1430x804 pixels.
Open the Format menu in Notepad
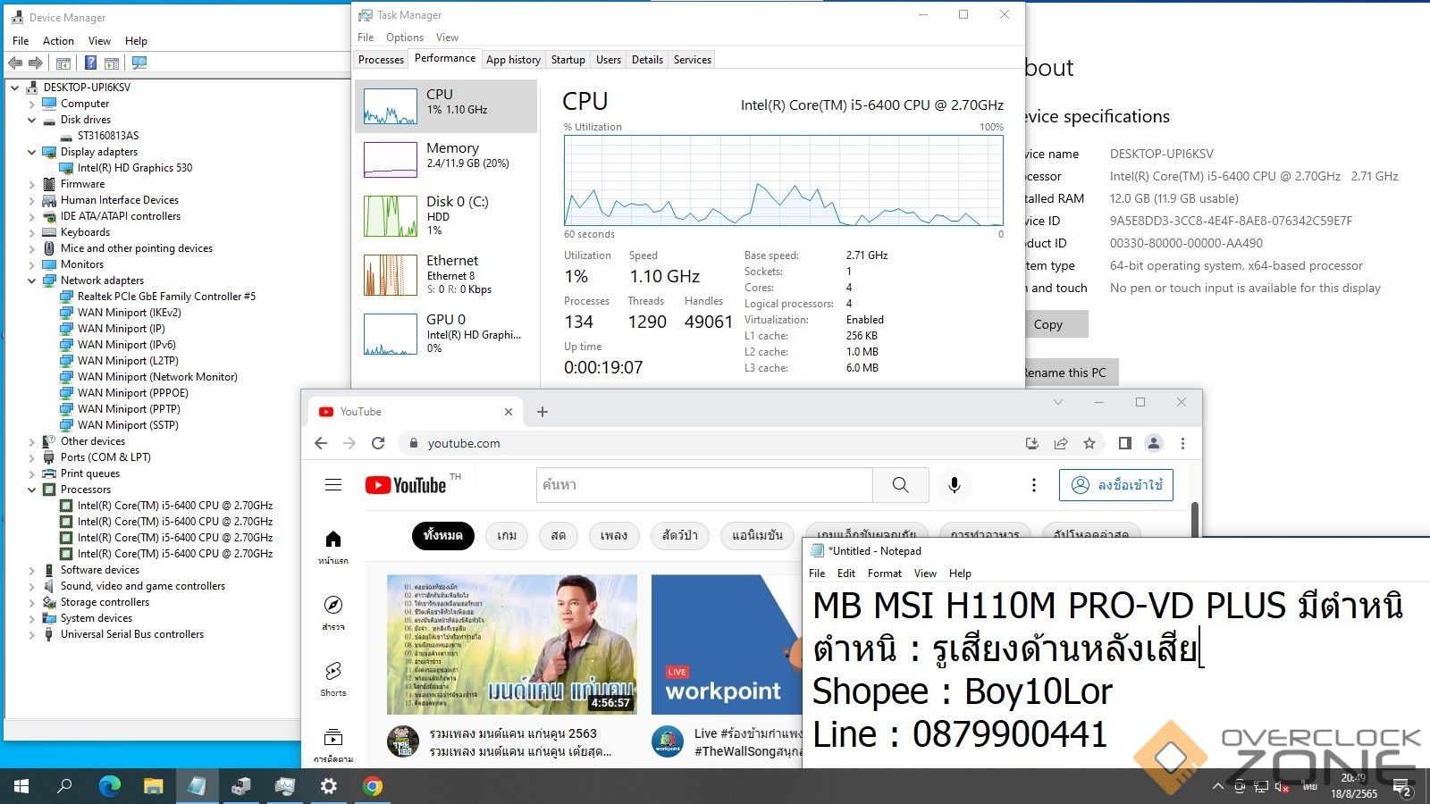pos(884,574)
